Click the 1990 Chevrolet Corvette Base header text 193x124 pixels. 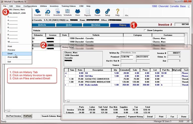tap(169, 6)
